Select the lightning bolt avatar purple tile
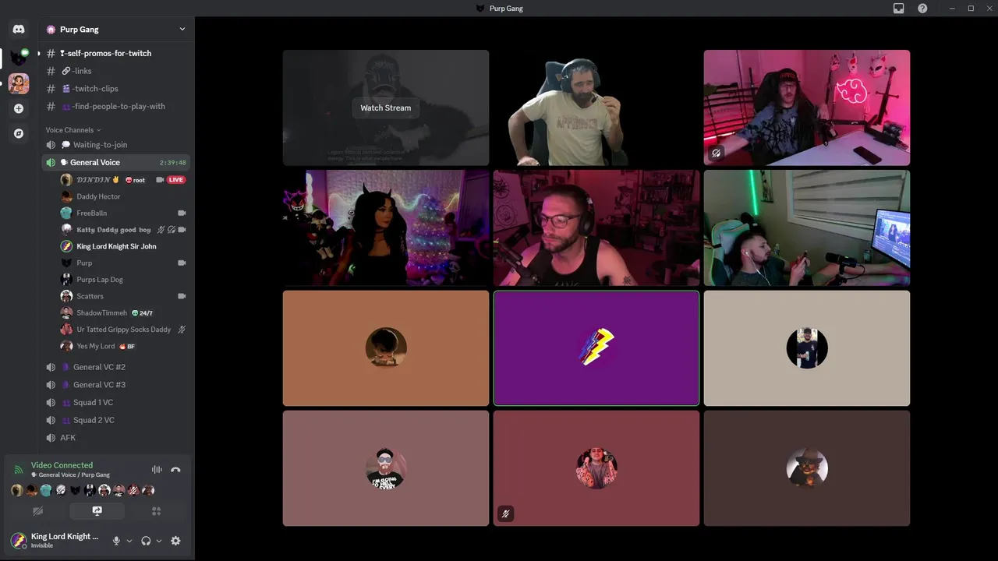Viewport: 998px width, 561px height. (x=596, y=348)
